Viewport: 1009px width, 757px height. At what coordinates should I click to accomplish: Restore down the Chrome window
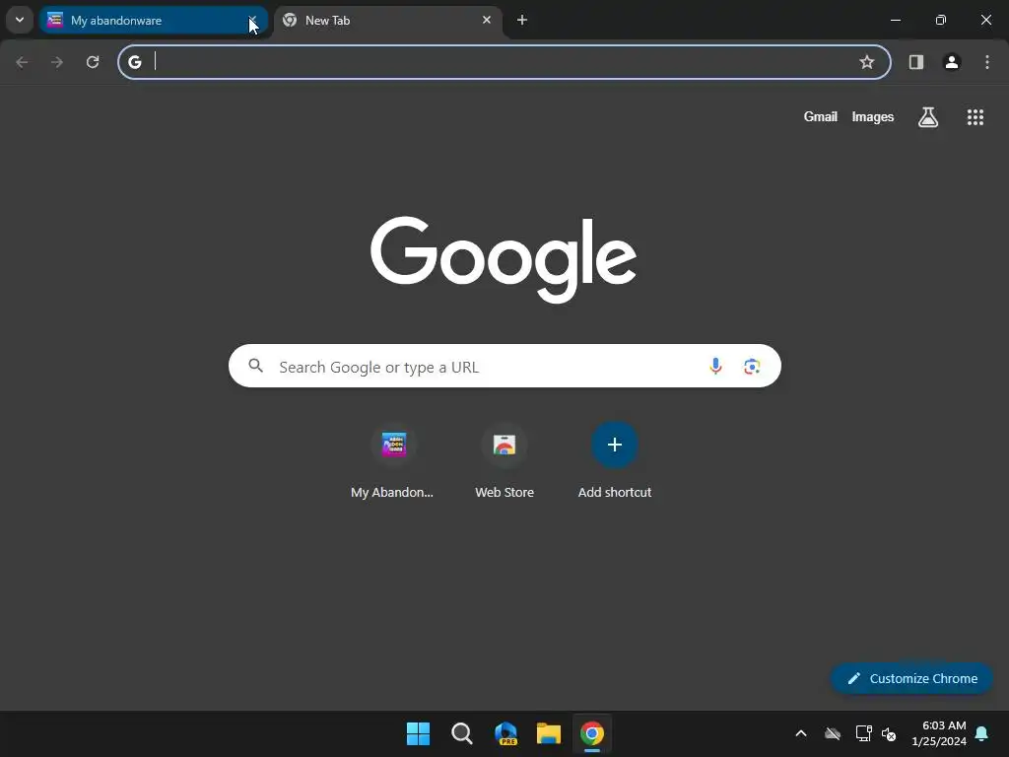point(941,20)
